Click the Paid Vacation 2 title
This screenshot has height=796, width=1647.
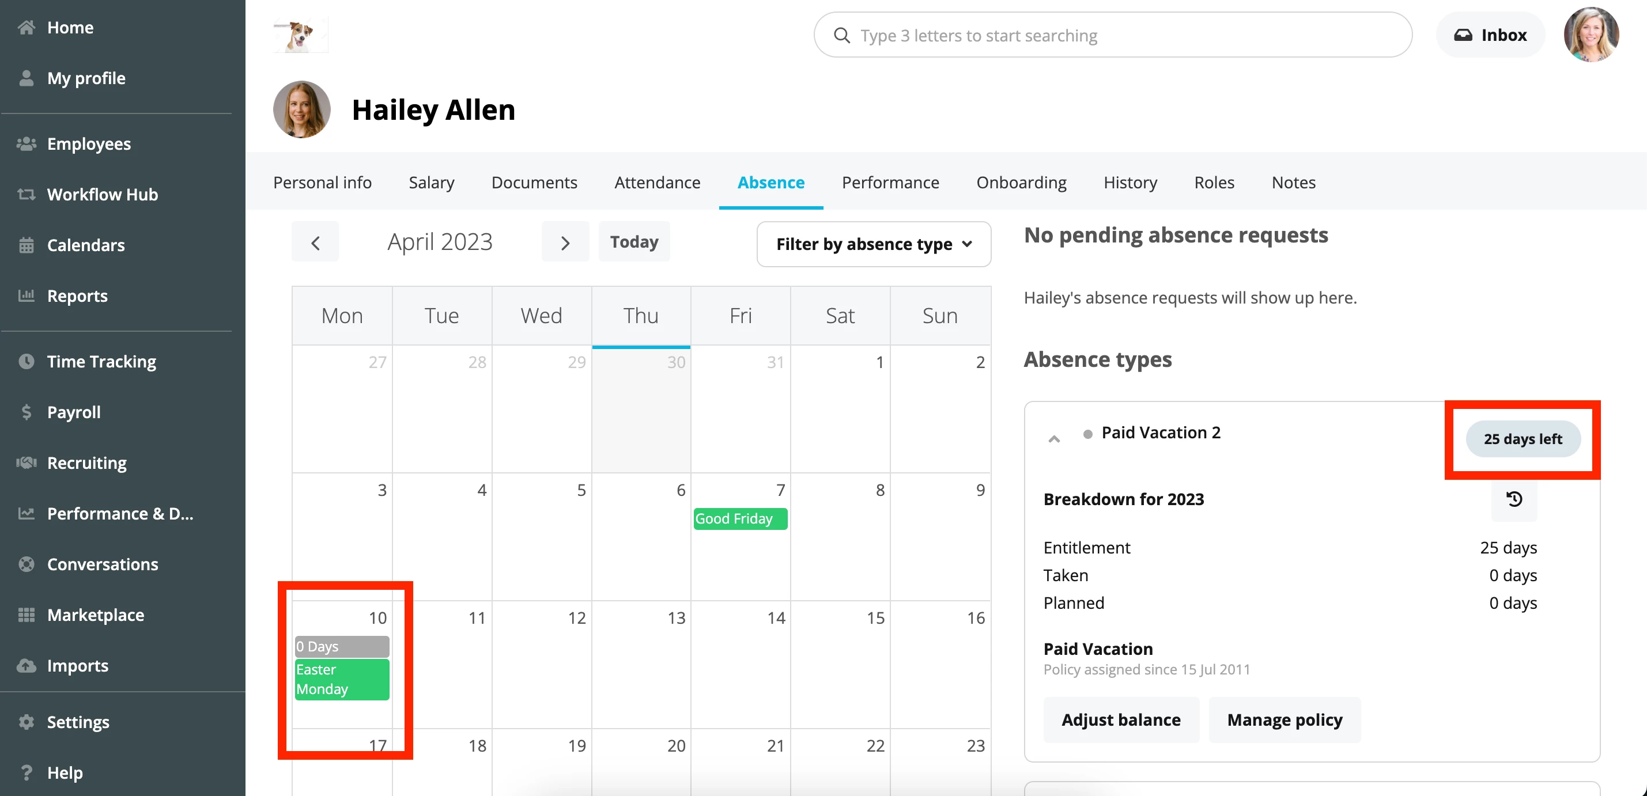(1161, 433)
